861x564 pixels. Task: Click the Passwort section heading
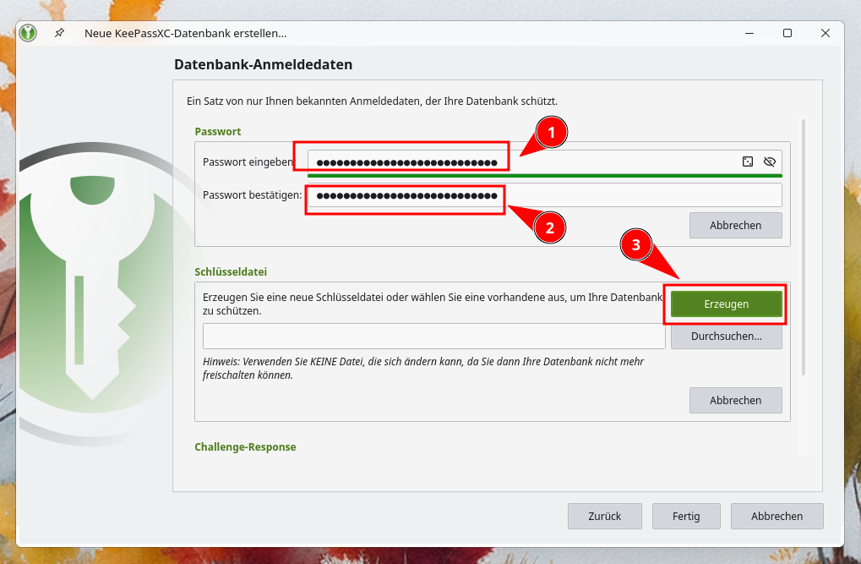pos(217,131)
